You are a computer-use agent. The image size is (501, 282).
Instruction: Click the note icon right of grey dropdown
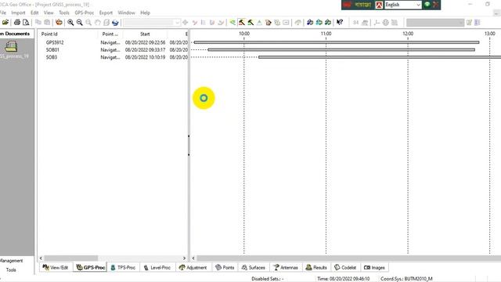click(469, 23)
